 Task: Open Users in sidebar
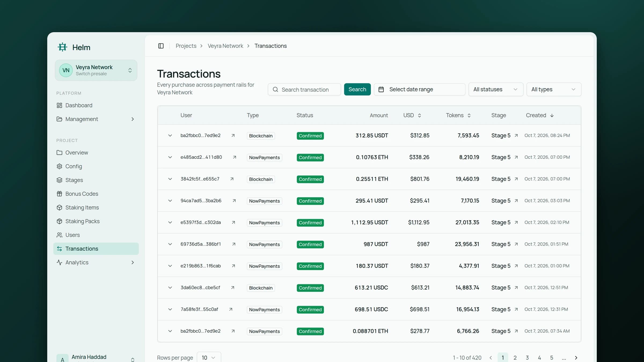[96, 235]
